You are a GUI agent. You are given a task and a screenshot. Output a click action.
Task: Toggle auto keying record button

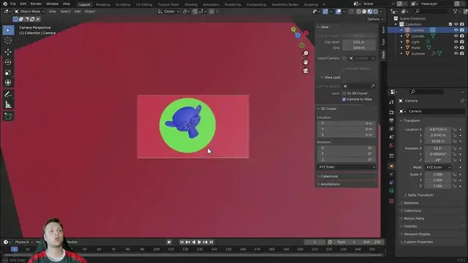169,242
